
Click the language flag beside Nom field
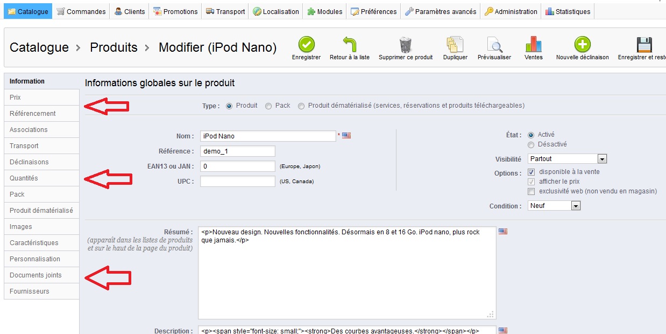point(346,135)
